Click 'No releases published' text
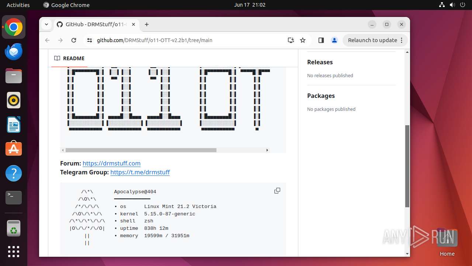Viewport: 472px width, 266px height. tap(330, 75)
